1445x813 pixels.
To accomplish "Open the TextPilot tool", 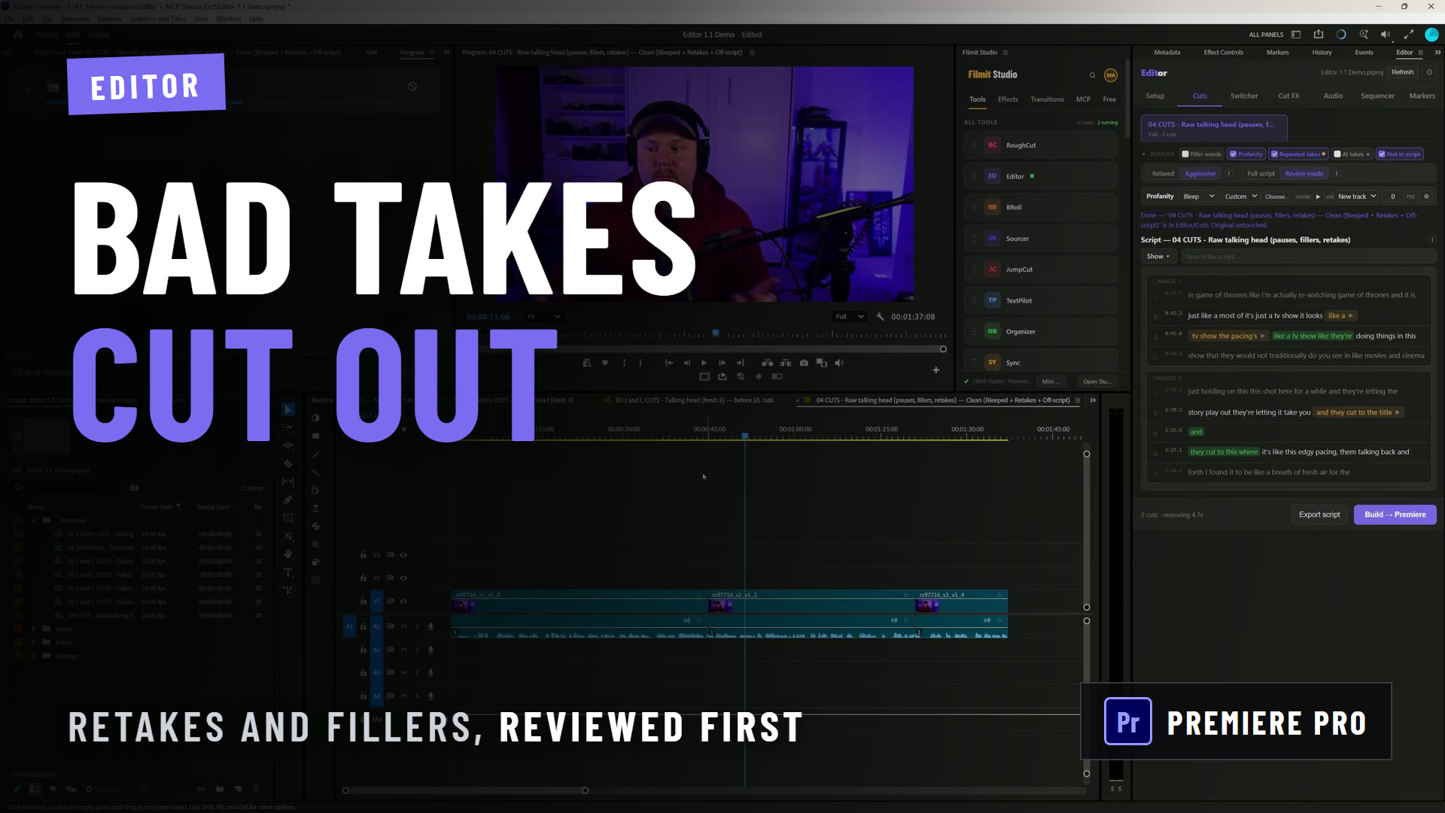I will pos(1041,300).
